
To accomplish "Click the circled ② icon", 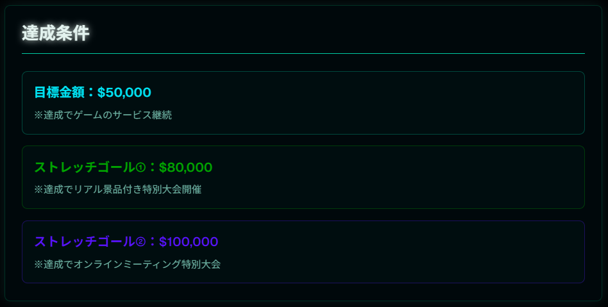I will pos(141,242).
